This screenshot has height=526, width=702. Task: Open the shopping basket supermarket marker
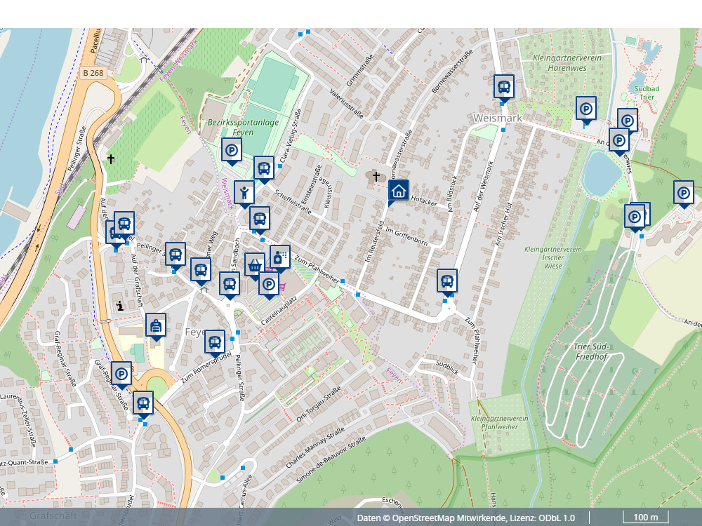[x=255, y=264]
